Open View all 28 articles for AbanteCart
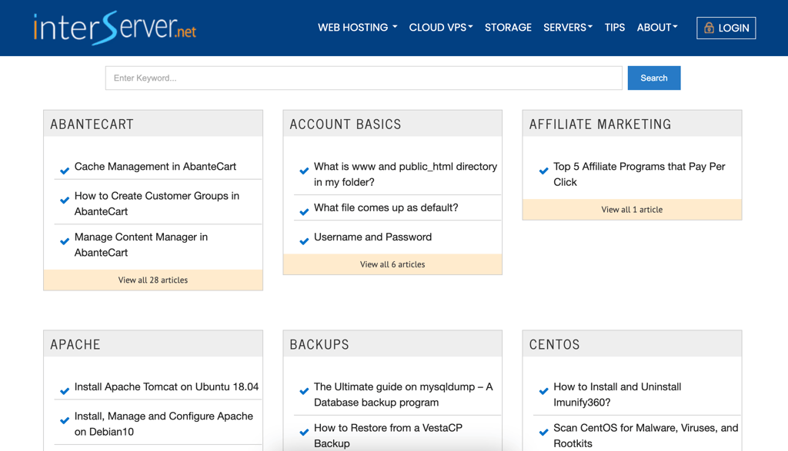 tap(153, 280)
